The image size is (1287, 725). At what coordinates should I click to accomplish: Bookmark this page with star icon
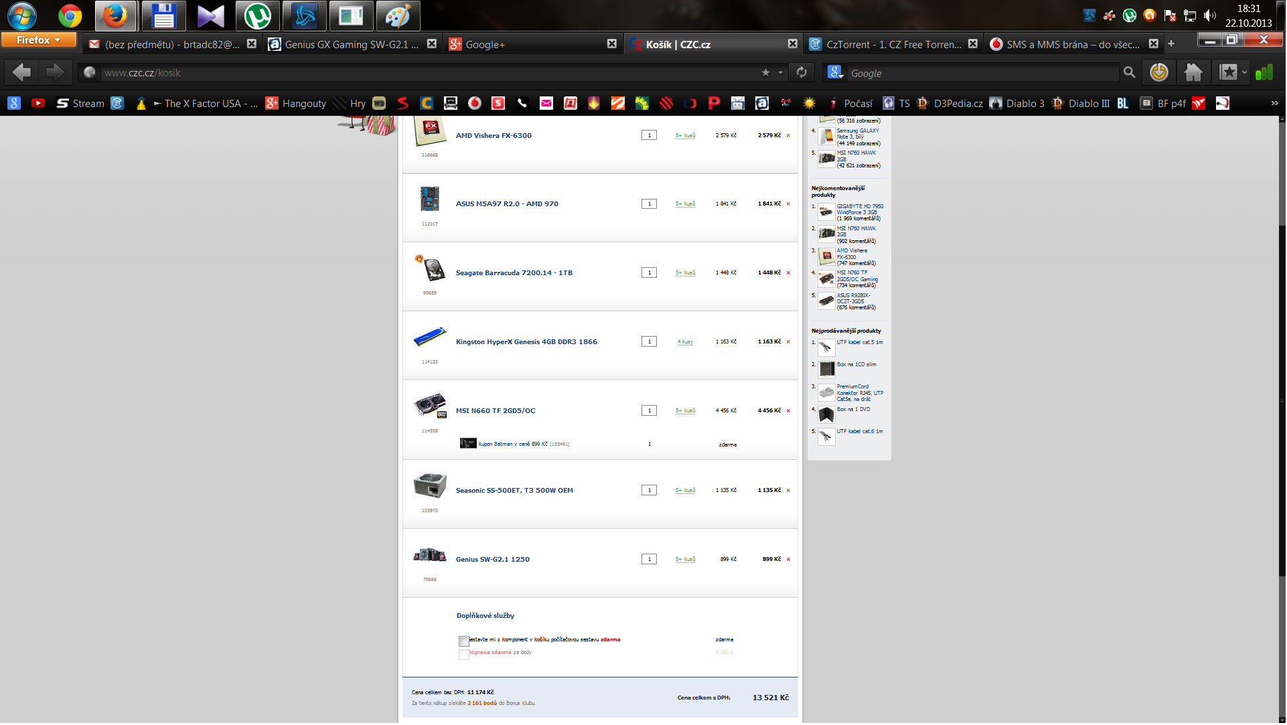pyautogui.click(x=766, y=72)
